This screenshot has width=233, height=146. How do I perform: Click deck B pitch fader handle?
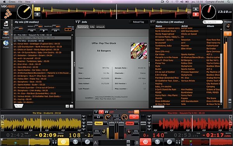pyautogui.click(x=143, y=123)
